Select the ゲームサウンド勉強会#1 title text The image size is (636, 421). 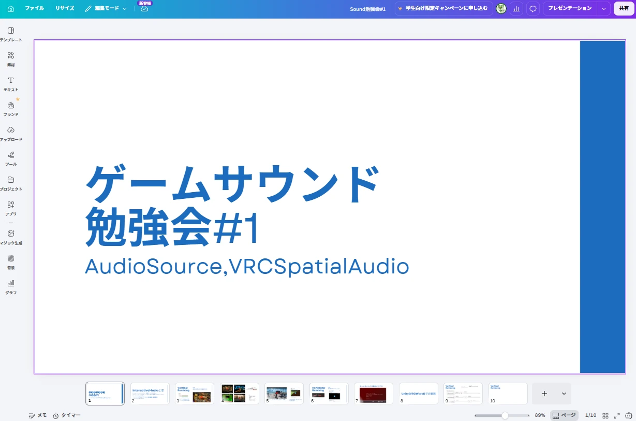(232, 206)
